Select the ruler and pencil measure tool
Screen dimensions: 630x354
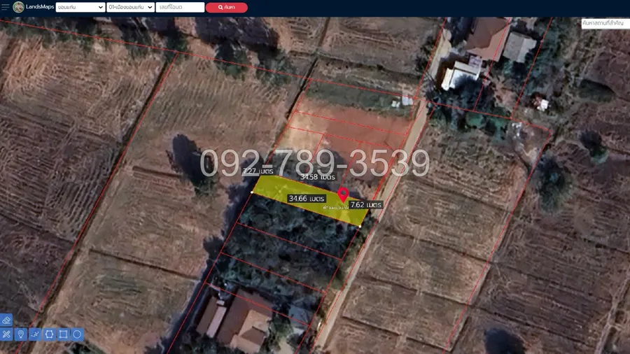(x=6, y=334)
